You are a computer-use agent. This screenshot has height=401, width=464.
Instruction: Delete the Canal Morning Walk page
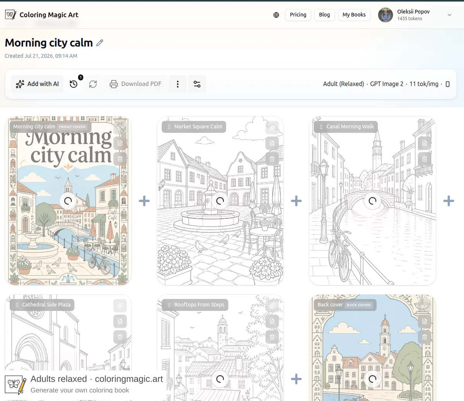(425, 159)
